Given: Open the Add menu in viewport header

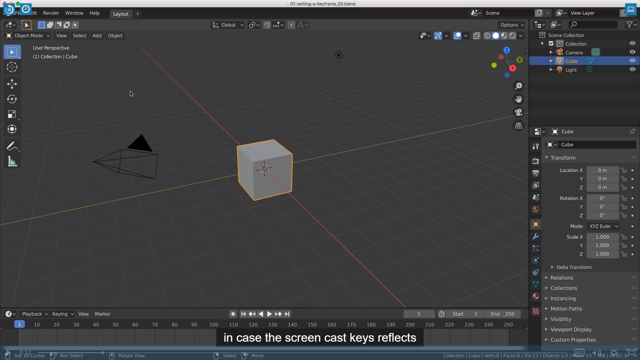Looking at the screenshot, I should pos(97,36).
